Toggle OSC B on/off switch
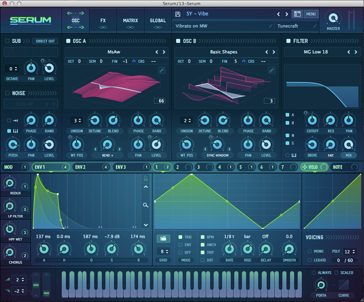The image size is (364, 302). point(178,41)
